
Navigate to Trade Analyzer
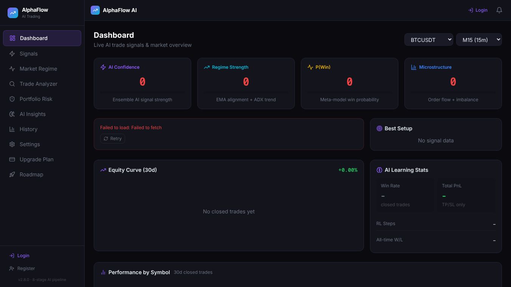[39, 83]
